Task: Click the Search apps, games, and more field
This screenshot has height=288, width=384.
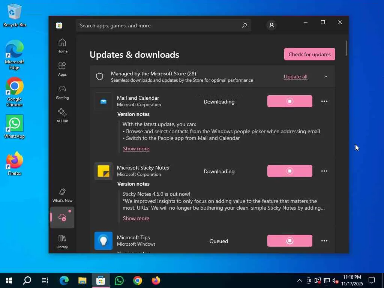Action: point(163,25)
